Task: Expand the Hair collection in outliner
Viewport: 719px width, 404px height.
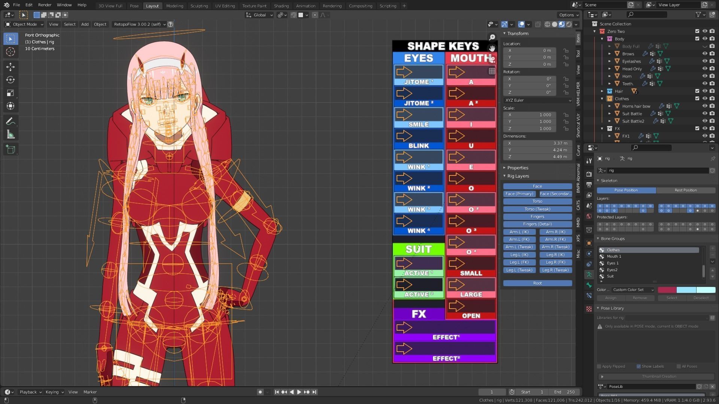Action: [602, 91]
